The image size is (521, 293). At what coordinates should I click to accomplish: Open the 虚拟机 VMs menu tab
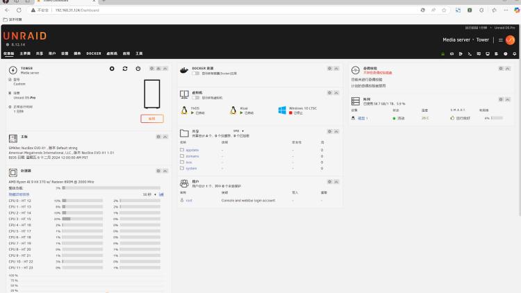[112, 53]
